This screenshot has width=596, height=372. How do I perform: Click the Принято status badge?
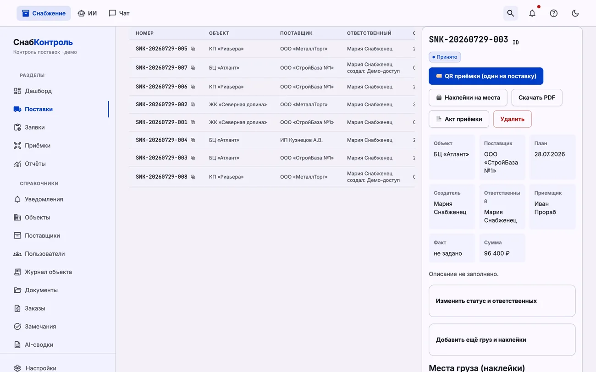pyautogui.click(x=445, y=57)
